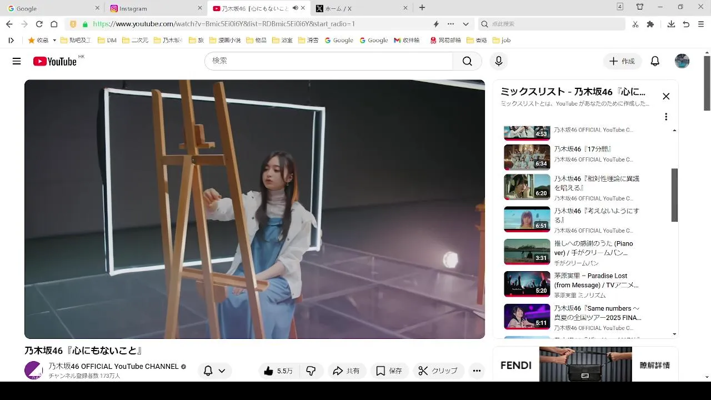Viewport: 711px width, 400px height.
Task: Open the browser downloads panel
Action: (x=671, y=24)
